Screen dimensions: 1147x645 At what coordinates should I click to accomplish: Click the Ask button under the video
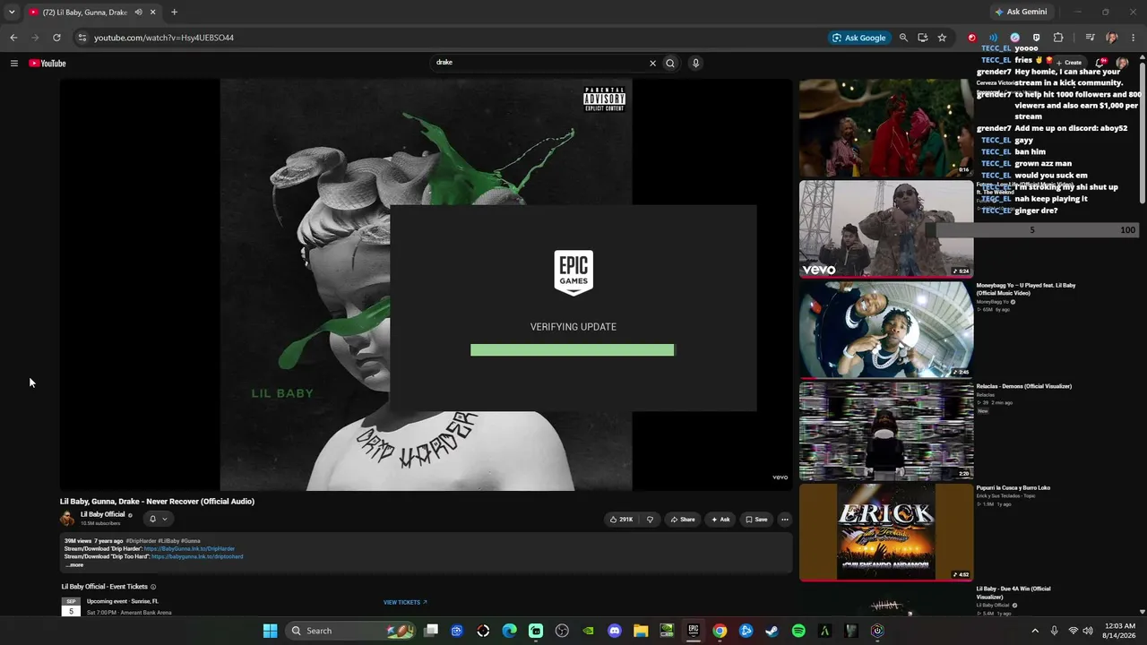[x=720, y=520]
